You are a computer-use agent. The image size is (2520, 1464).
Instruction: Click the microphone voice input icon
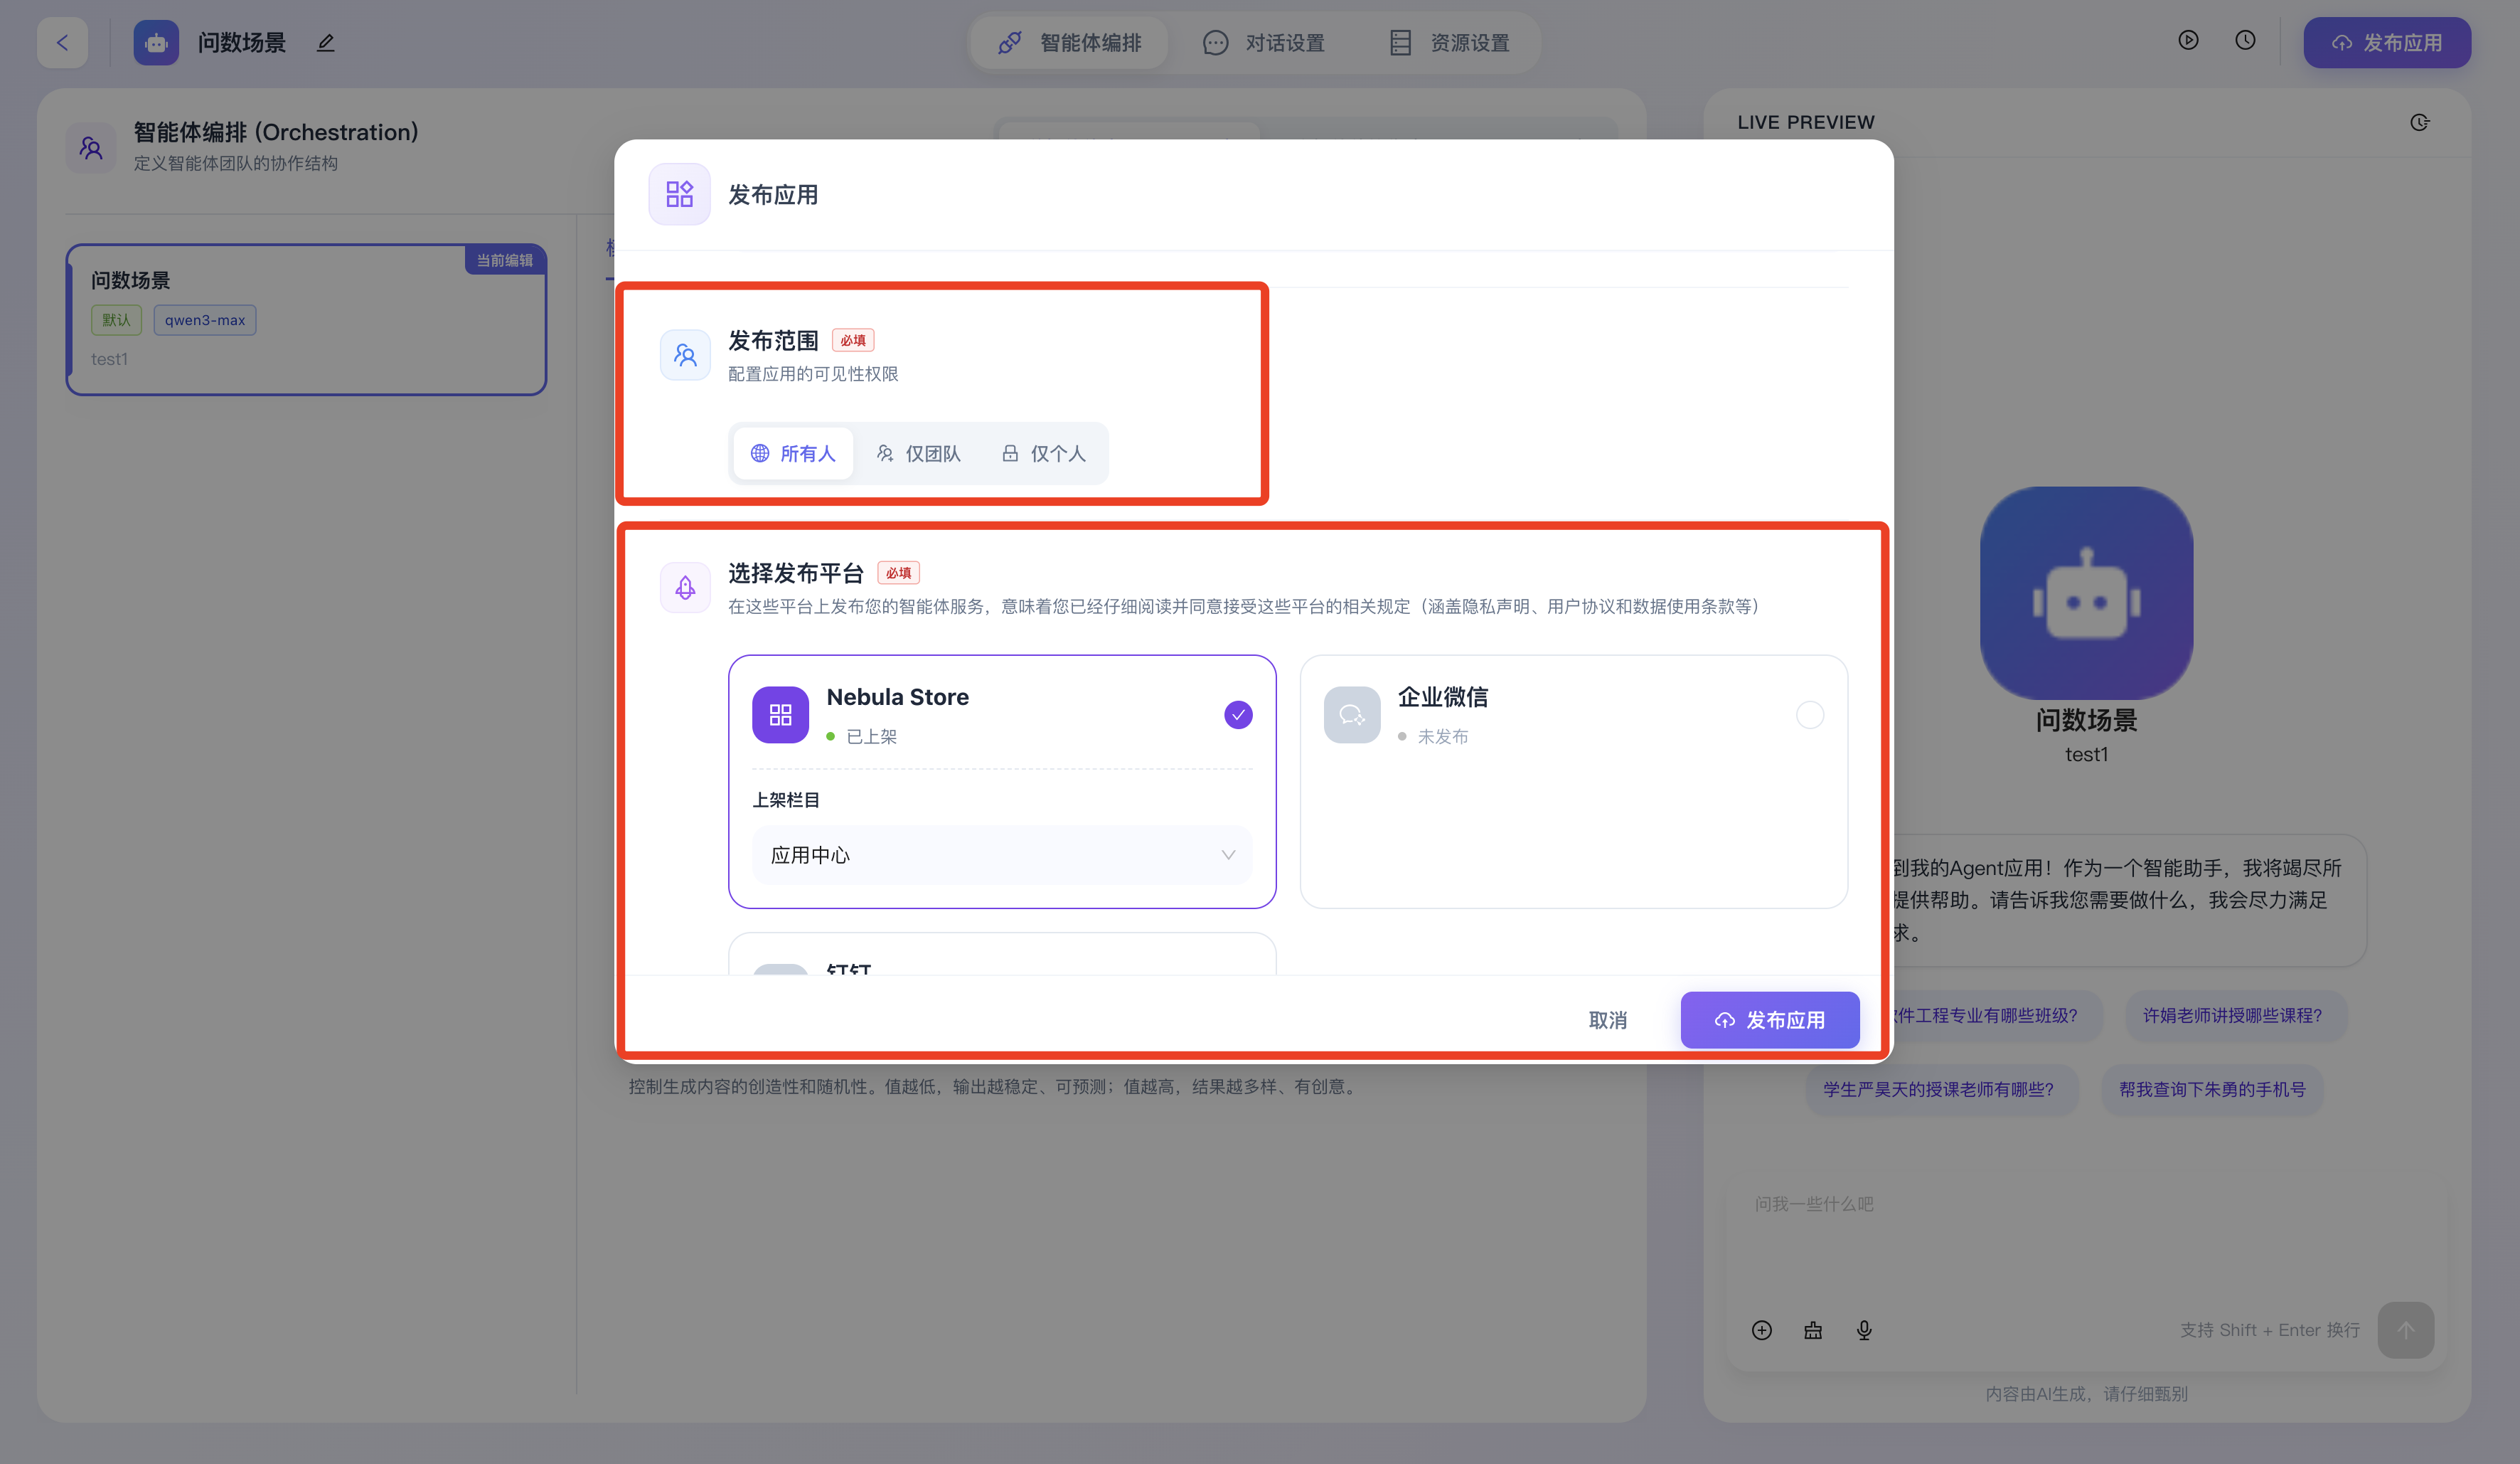coord(1864,1330)
